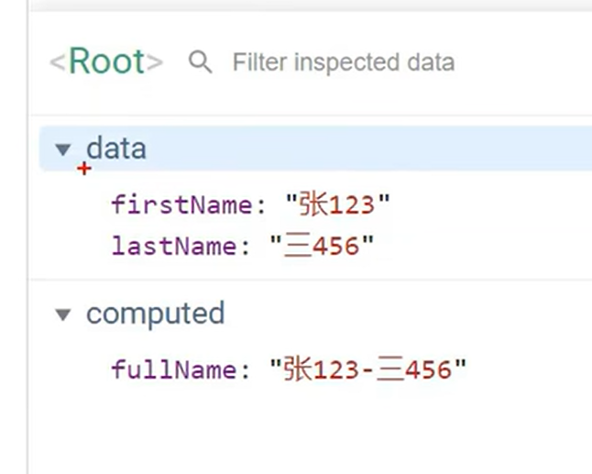Select the lastName key
Image resolution: width=592 pixels, height=474 pixels.
pos(174,247)
